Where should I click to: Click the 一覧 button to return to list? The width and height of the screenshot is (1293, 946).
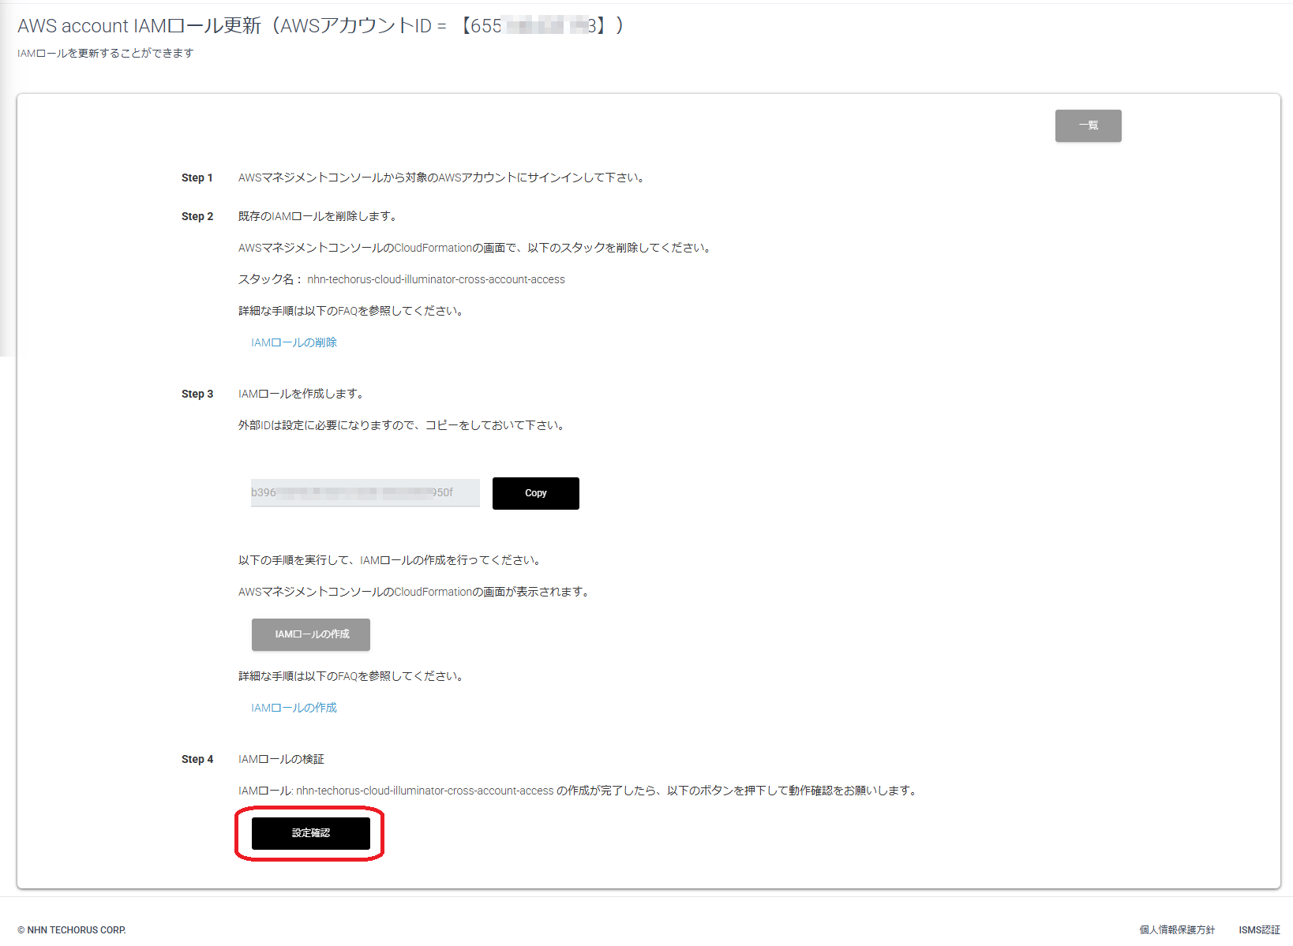pyautogui.click(x=1088, y=125)
